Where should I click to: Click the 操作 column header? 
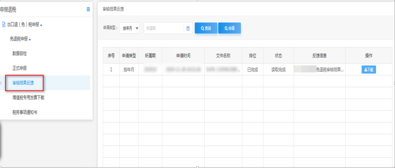(369, 56)
